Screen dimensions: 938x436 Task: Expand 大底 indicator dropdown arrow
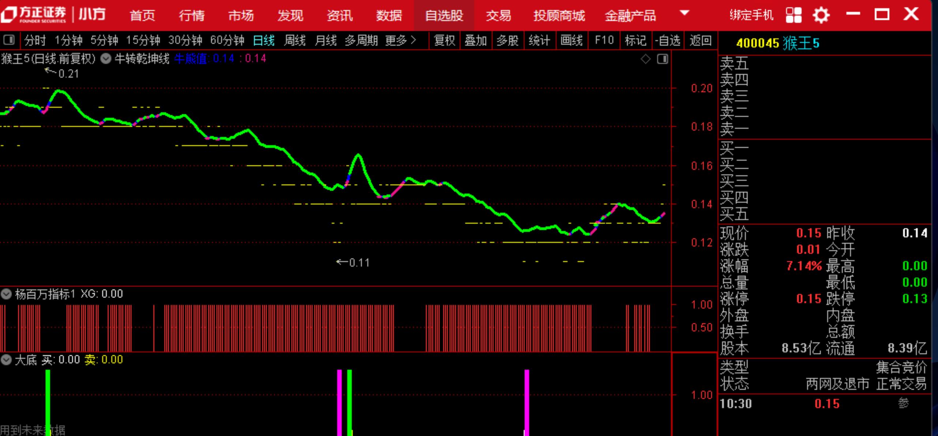click(x=6, y=360)
